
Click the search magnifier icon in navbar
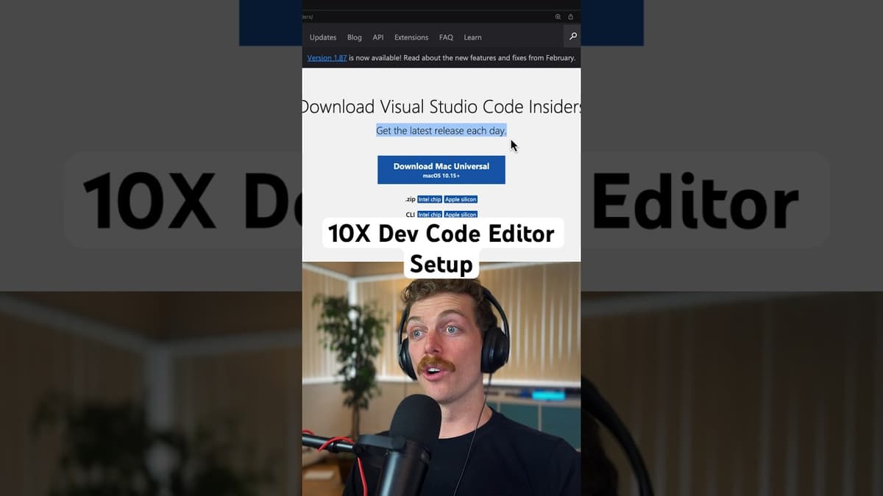click(x=572, y=36)
